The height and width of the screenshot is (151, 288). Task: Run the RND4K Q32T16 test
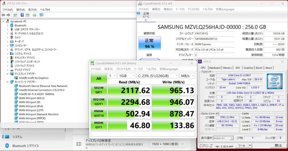point(99,113)
